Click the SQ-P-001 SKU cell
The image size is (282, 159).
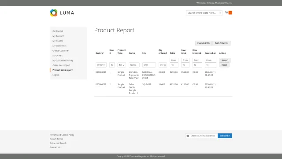[146, 84]
